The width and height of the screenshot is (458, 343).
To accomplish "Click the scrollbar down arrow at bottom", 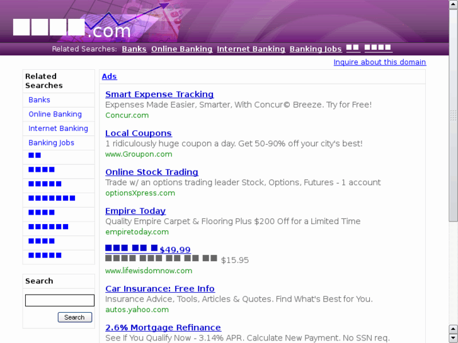I will coord(454,339).
